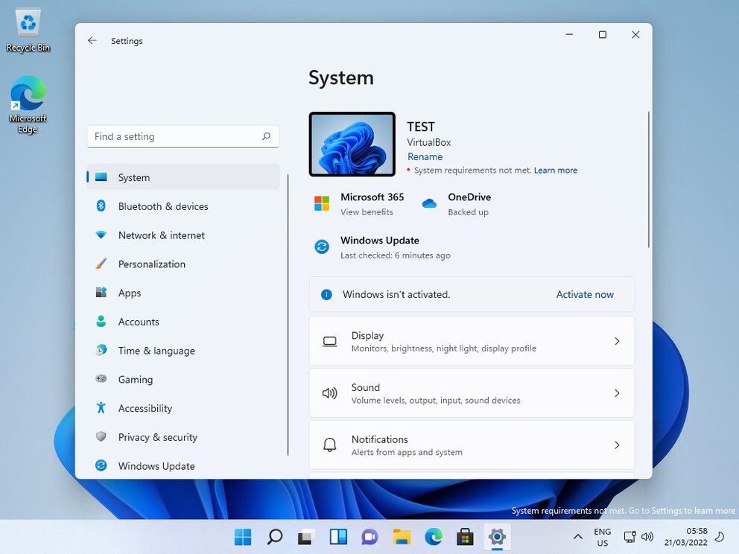Open the Start menu from taskbar
Image resolution: width=739 pixels, height=554 pixels.
[243, 537]
